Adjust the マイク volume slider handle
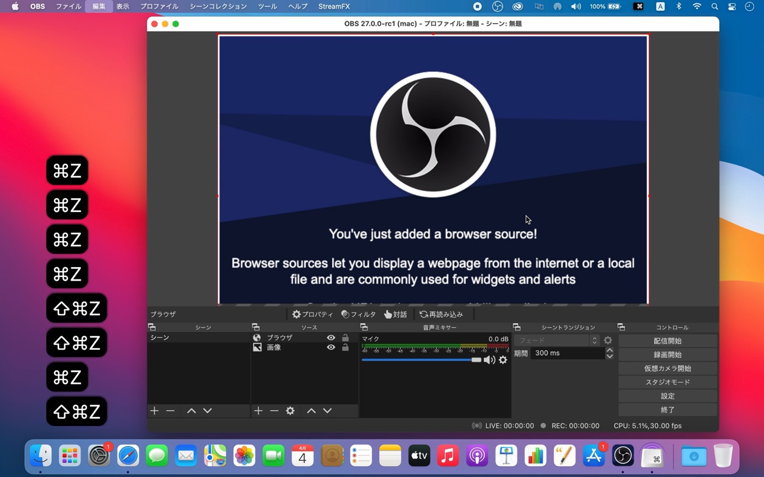 pos(476,360)
